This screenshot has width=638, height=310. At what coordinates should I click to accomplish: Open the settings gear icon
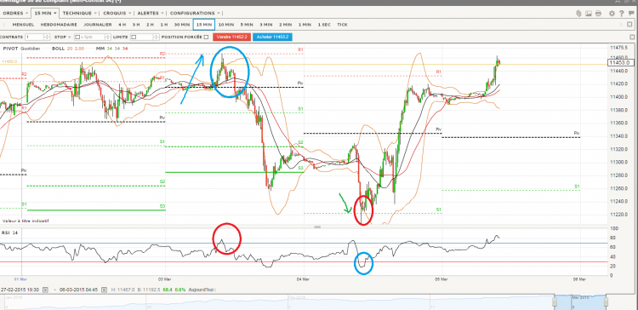click(612, 14)
